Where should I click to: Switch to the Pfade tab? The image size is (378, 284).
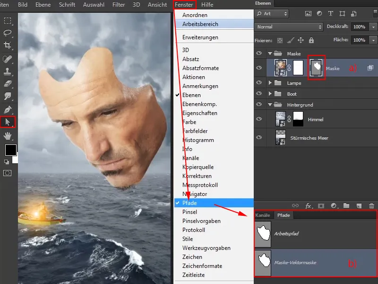pyautogui.click(x=283, y=215)
